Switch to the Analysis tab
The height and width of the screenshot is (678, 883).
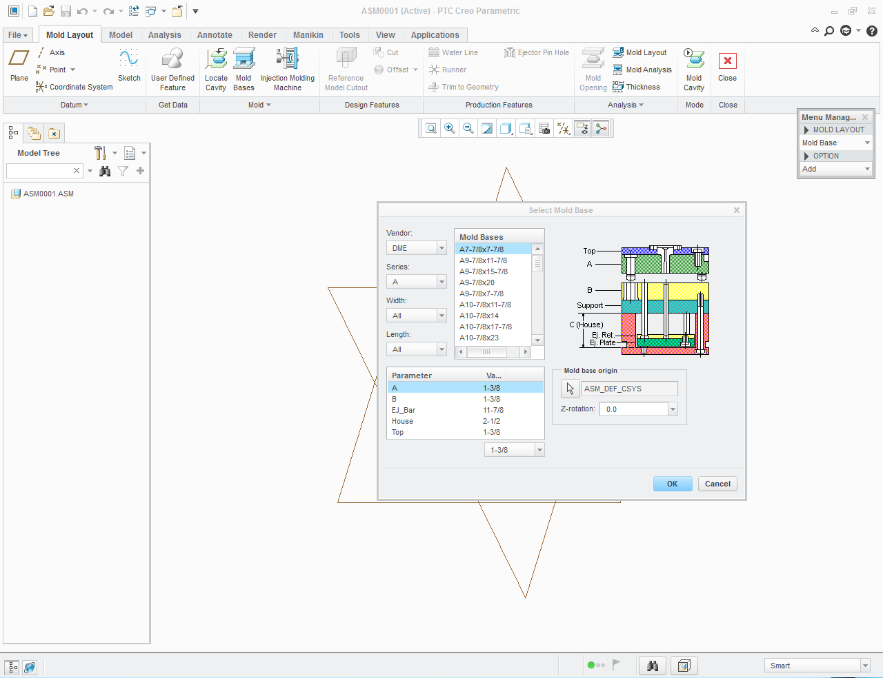click(x=165, y=35)
